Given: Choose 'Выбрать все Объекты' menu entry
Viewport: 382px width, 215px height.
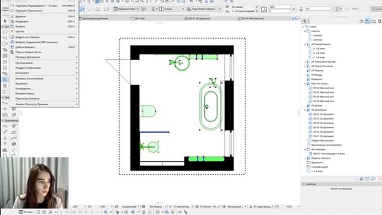Looking at the screenshot, I should pyautogui.click(x=44, y=37).
